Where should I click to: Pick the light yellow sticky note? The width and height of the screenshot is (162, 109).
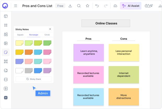19,43
